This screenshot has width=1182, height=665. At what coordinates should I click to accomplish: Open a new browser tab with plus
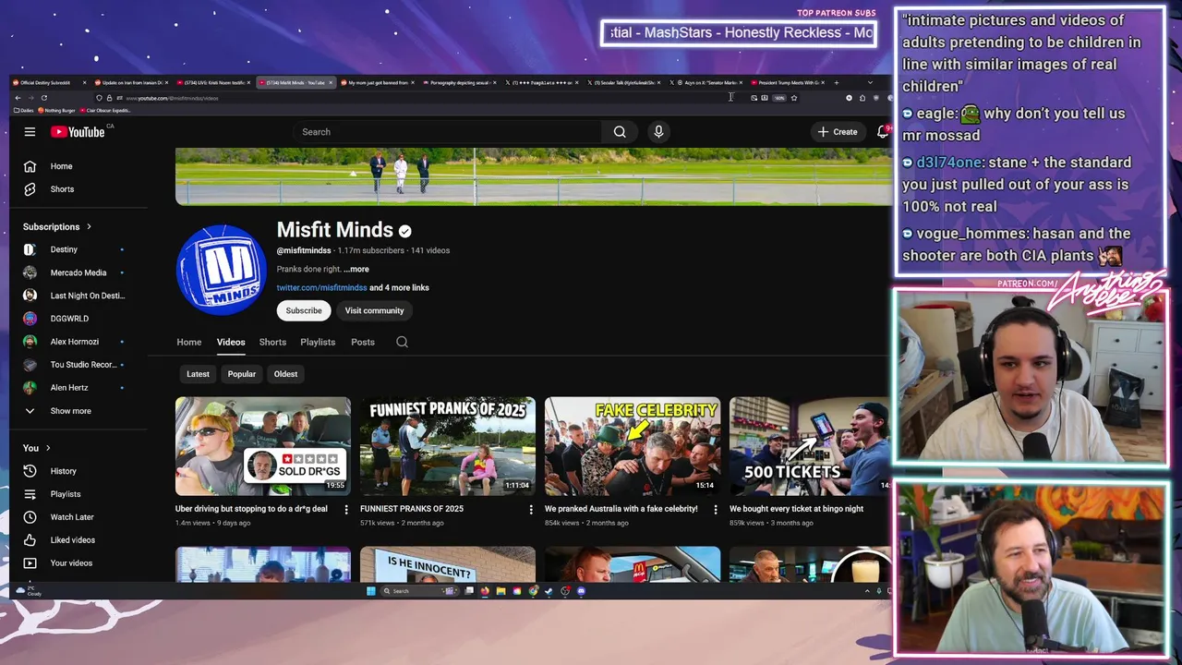click(837, 82)
